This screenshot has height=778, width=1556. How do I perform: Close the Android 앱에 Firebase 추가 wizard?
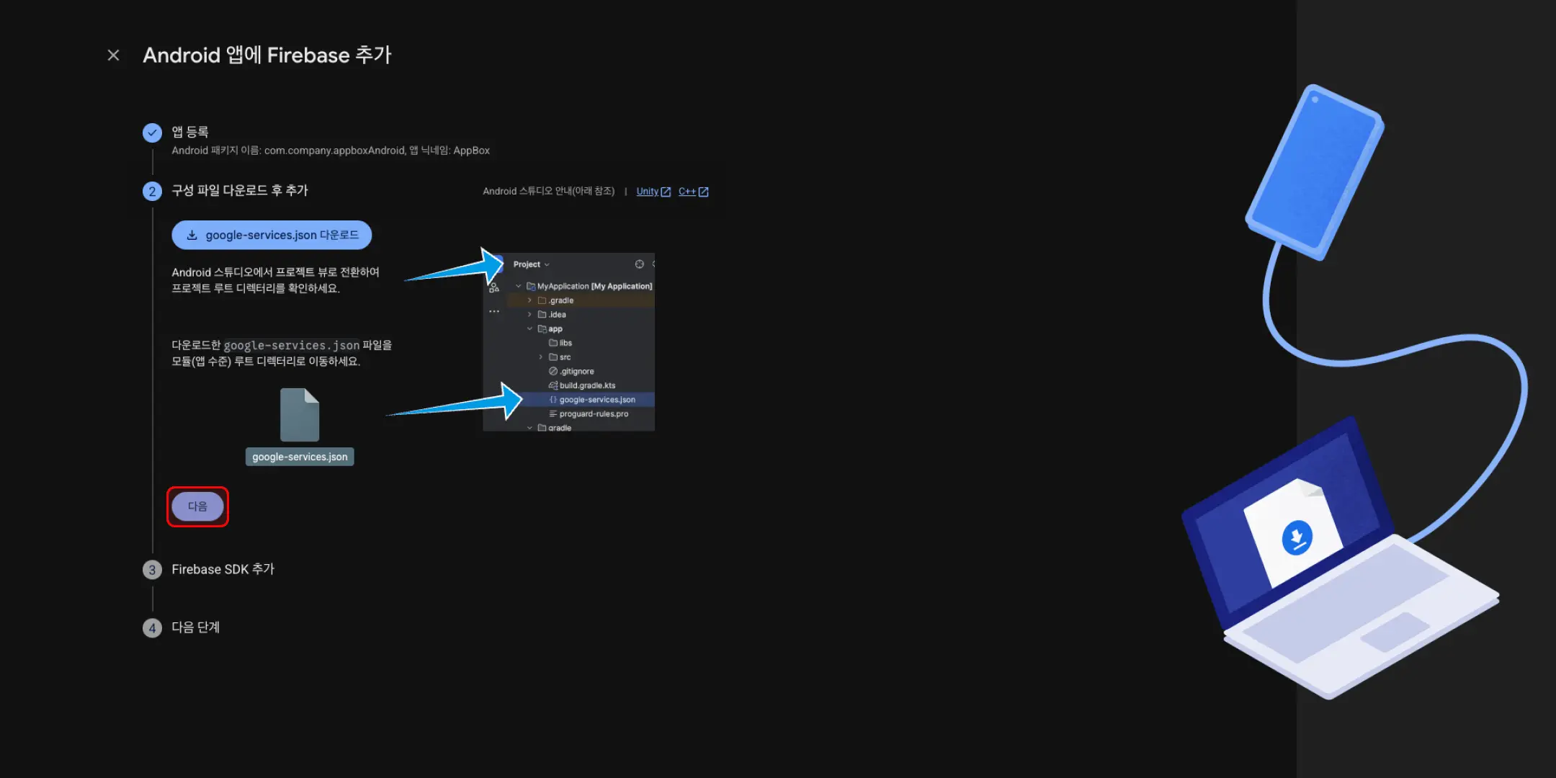(x=113, y=55)
